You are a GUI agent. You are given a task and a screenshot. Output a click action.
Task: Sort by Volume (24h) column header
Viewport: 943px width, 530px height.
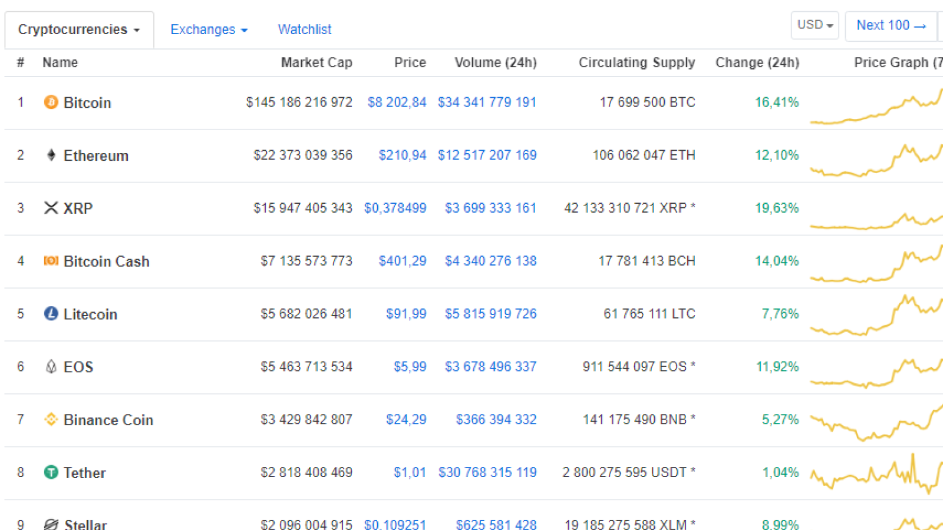496,62
